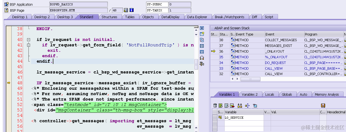Click the navigate-to-source icon beside line 48
This screenshot has height=132, width=346.
tap(126, 10)
